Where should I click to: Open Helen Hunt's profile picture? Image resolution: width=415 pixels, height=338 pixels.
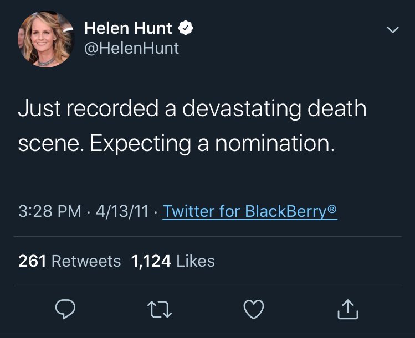[x=45, y=39]
